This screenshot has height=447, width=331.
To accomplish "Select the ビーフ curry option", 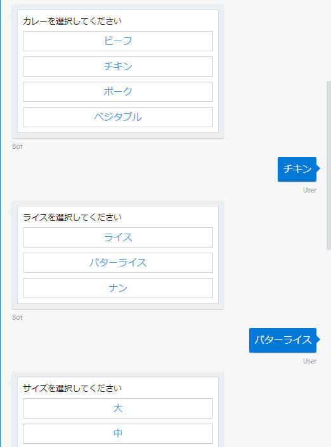I will coord(118,41).
